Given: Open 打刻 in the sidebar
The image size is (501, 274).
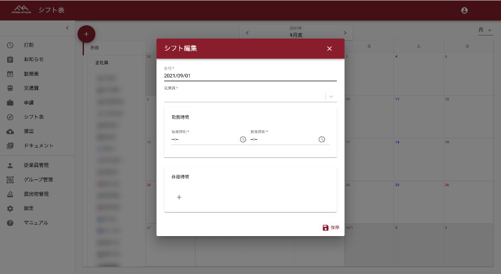Looking at the screenshot, I should pyautogui.click(x=29, y=45).
